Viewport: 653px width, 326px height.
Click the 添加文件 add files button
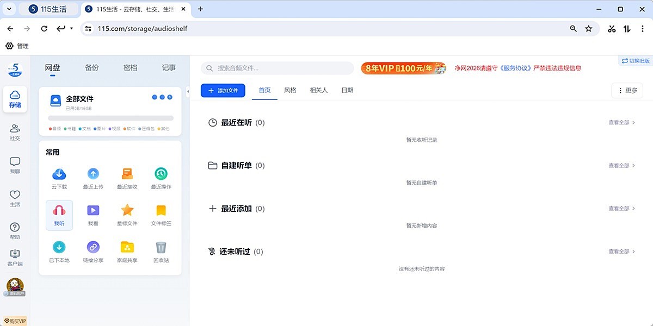click(223, 90)
